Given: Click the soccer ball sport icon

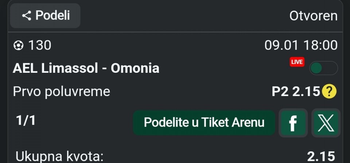Looking at the screenshot, I should 18,45.
